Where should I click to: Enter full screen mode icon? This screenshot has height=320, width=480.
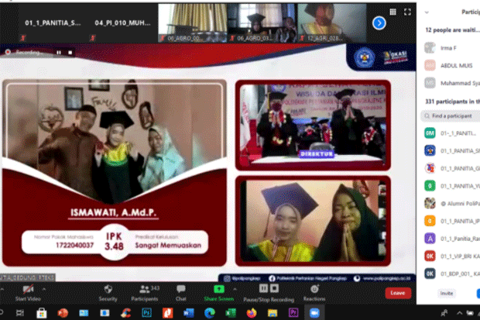407,12
